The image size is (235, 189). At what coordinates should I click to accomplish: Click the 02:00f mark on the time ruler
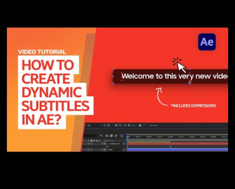coord(170,137)
